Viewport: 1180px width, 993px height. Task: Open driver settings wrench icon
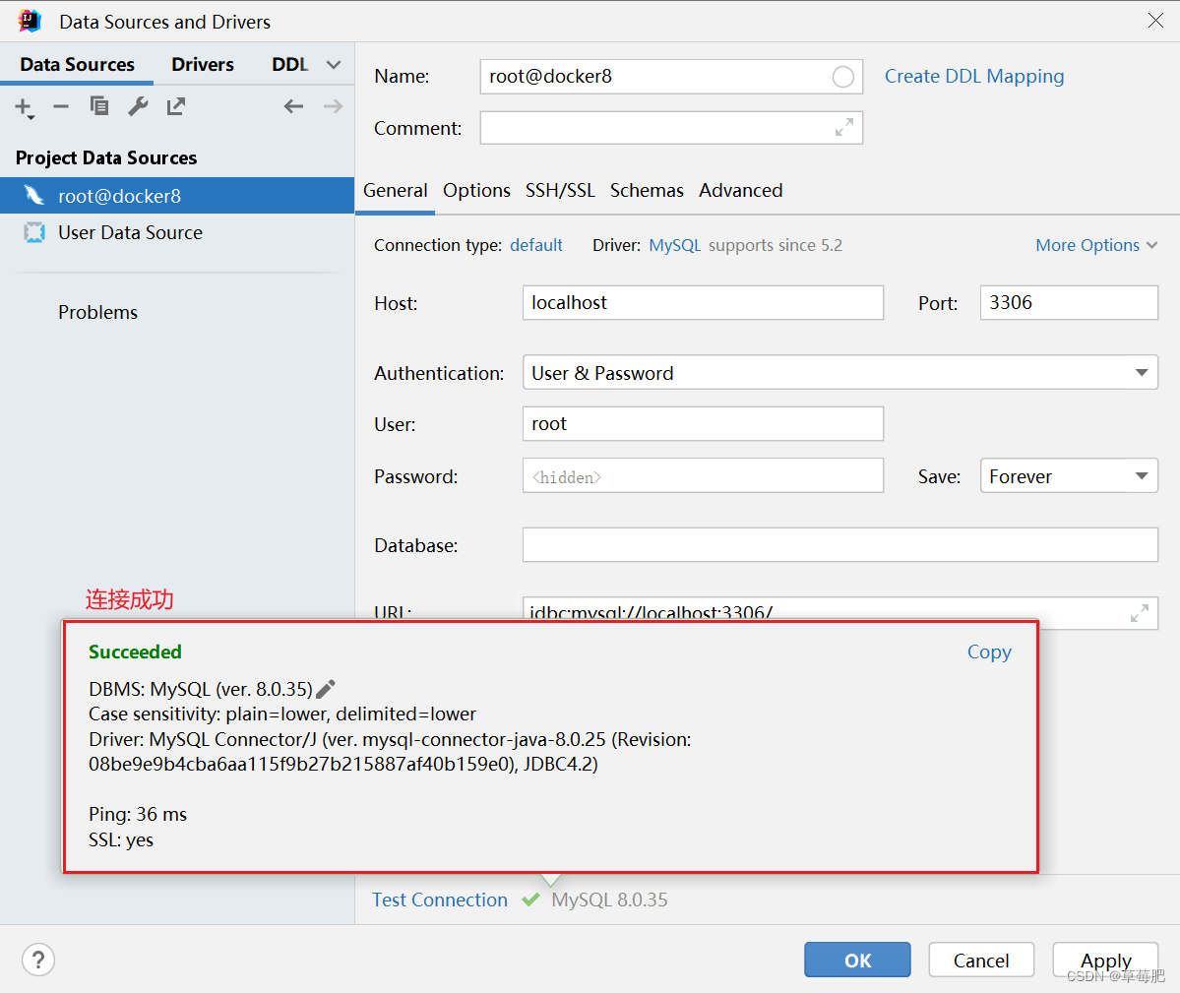click(x=138, y=106)
